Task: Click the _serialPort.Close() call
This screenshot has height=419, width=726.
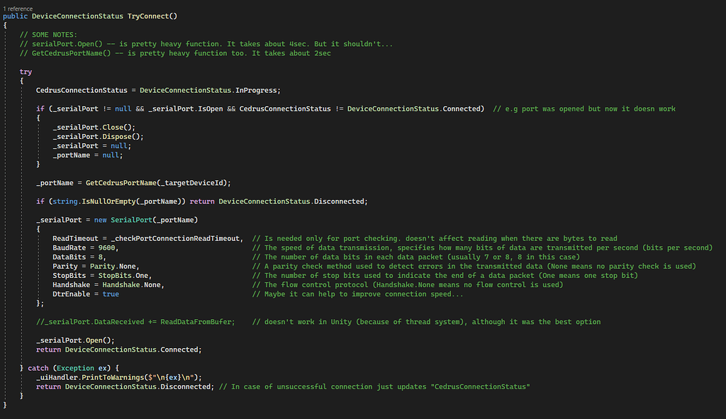Action: click(x=94, y=127)
